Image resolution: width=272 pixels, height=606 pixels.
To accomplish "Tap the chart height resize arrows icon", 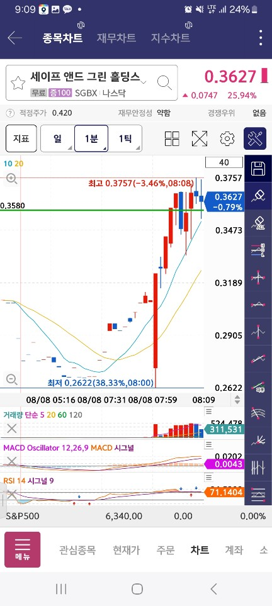I will pos(237,400).
